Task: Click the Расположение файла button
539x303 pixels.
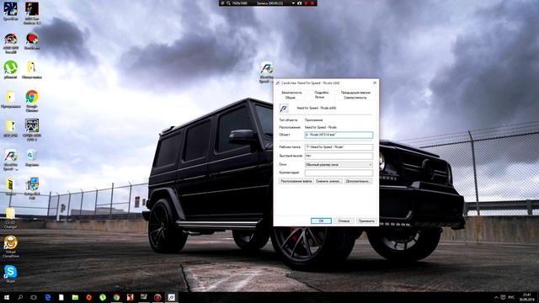Action: (296, 181)
